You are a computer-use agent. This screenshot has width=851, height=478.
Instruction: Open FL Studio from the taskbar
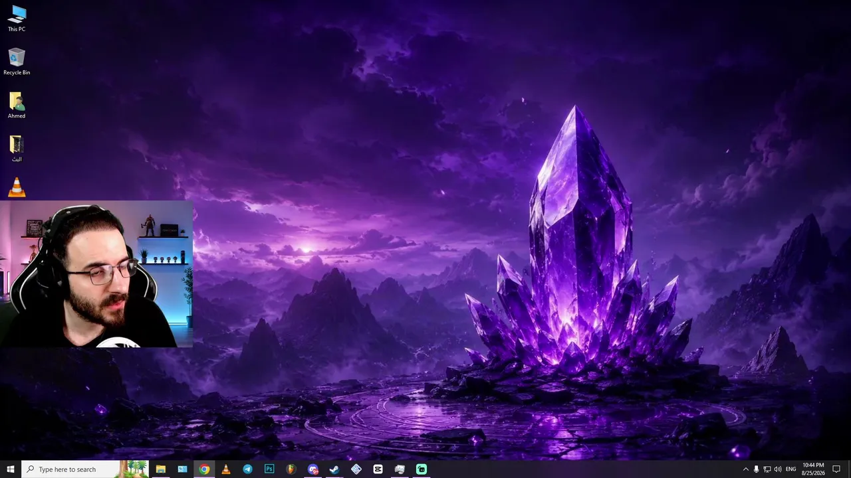pos(291,469)
